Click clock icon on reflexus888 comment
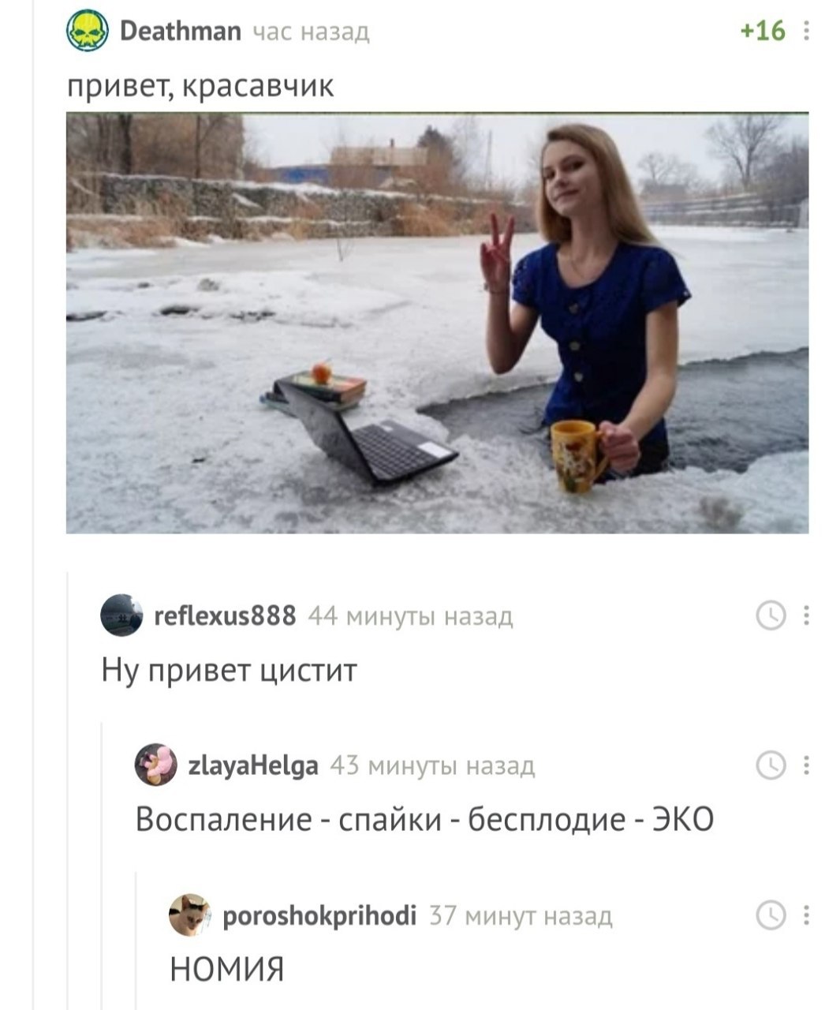This screenshot has height=1010, width=840. (771, 615)
